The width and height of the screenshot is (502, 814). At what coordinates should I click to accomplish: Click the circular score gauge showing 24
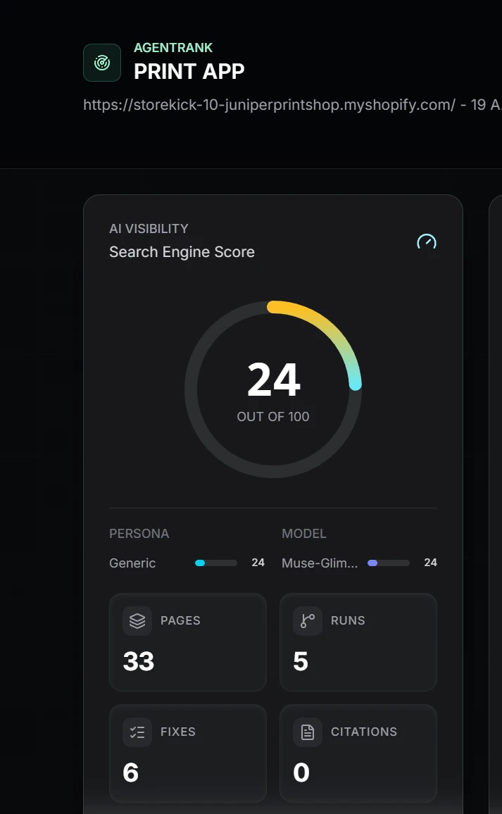273,389
